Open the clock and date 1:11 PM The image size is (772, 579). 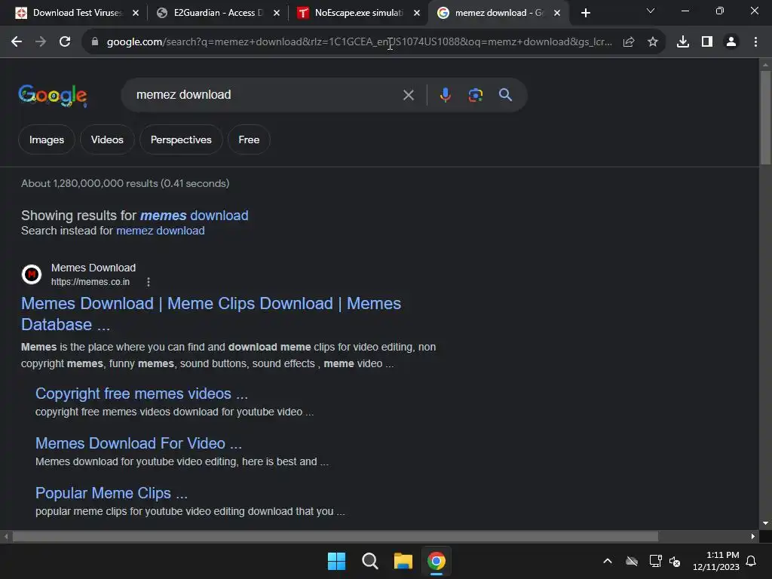point(716,561)
